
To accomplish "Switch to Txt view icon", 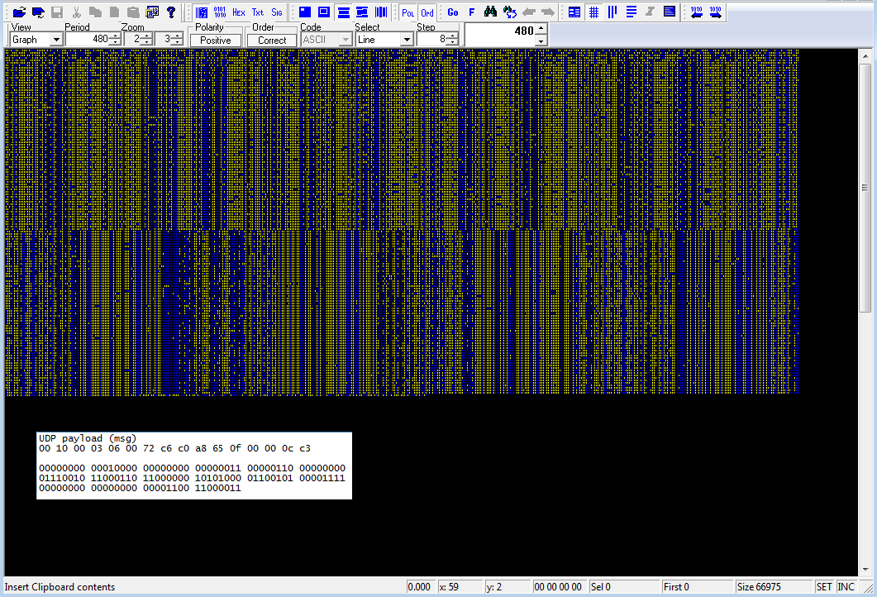I will [x=257, y=12].
